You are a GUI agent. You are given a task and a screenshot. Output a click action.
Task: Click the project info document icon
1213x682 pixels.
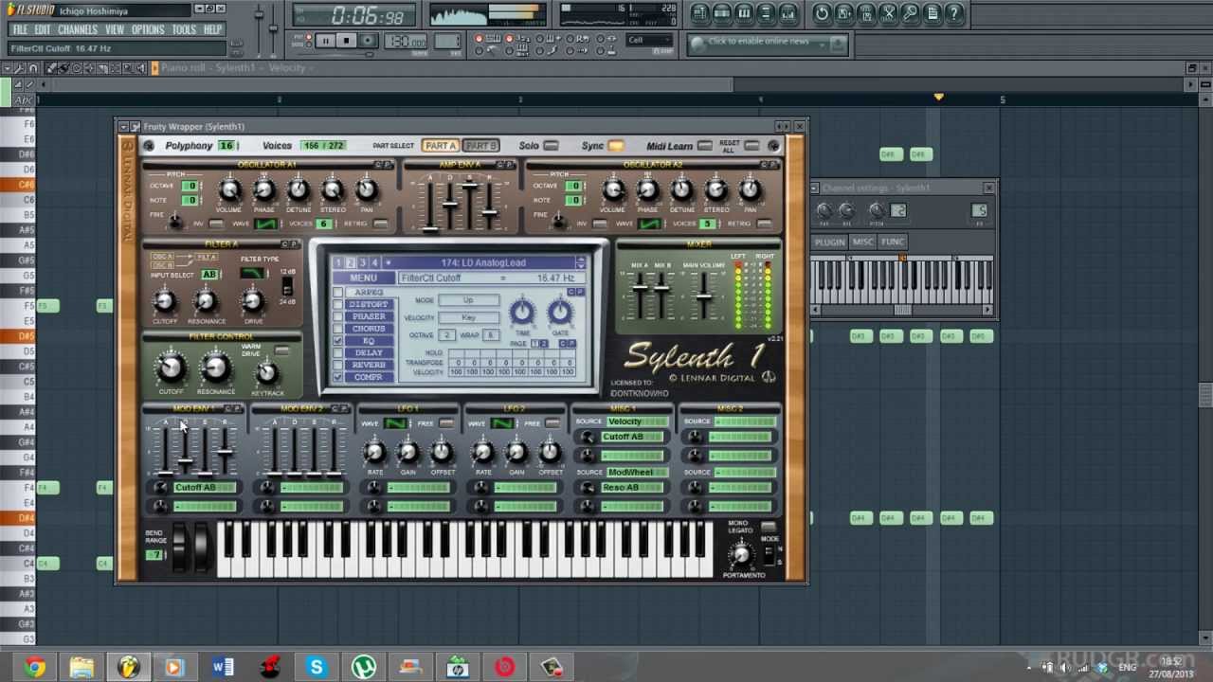(933, 13)
